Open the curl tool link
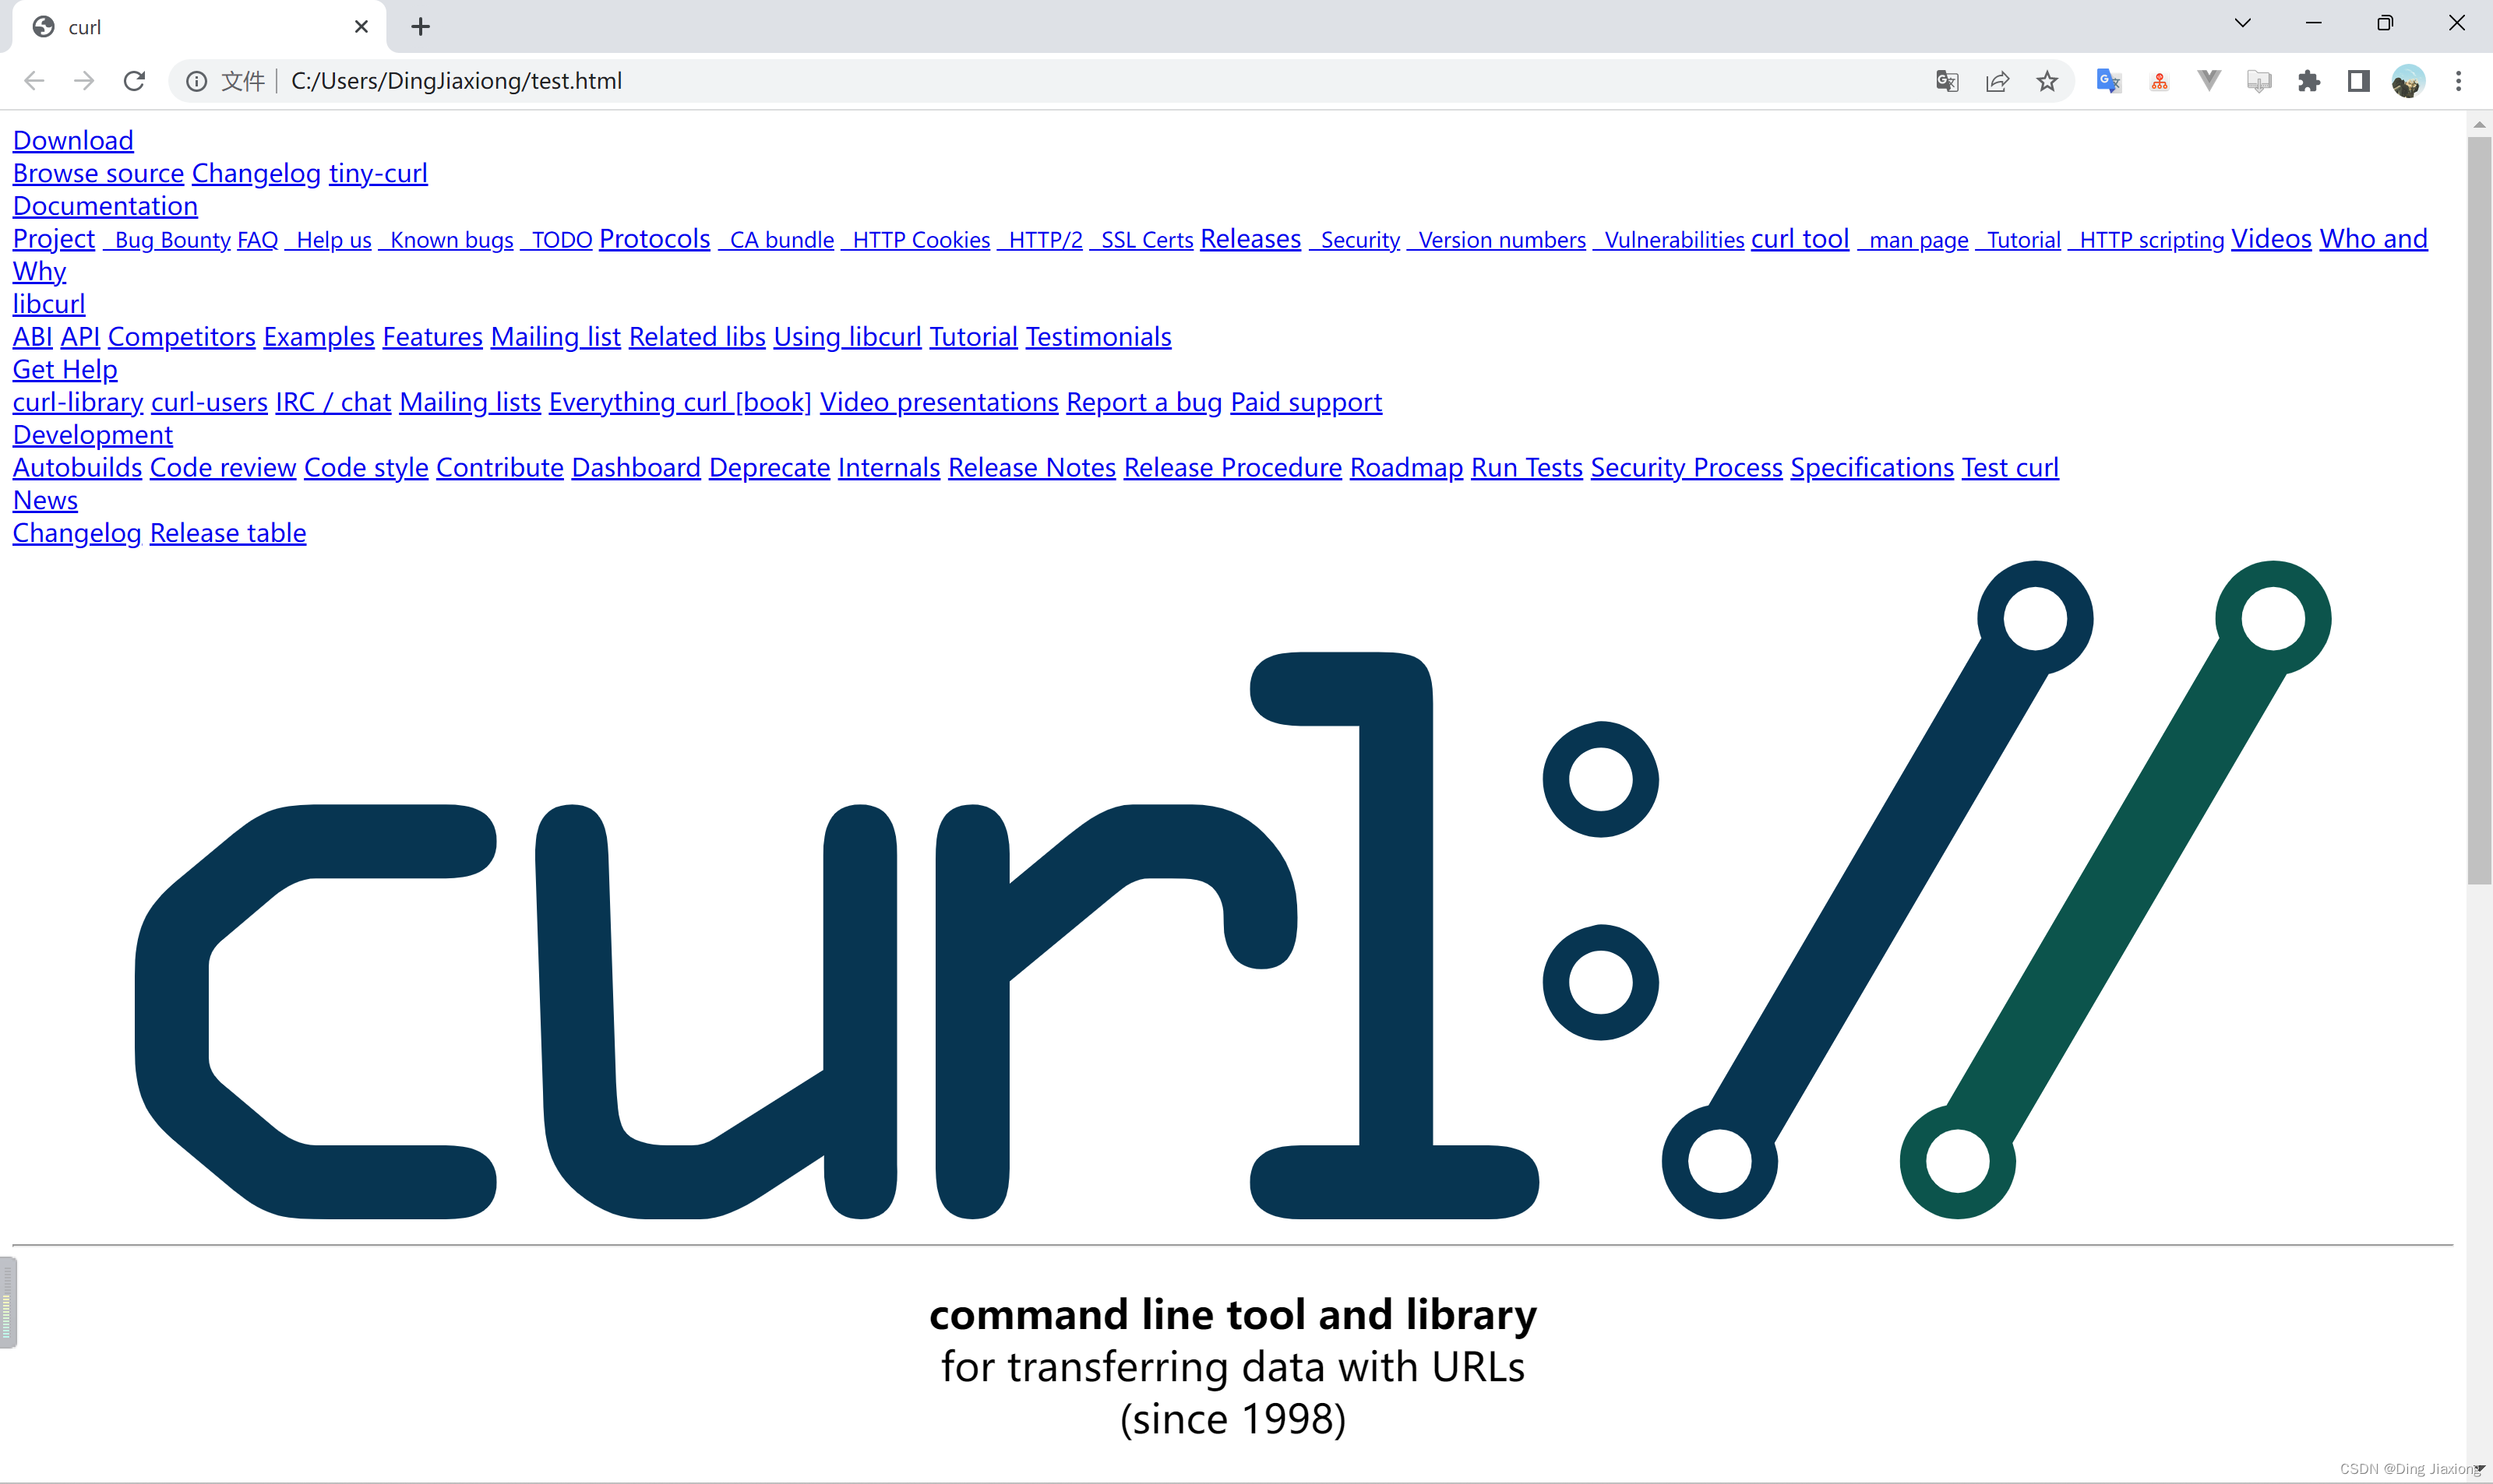Image resolution: width=2493 pixels, height=1484 pixels. click(1800, 239)
